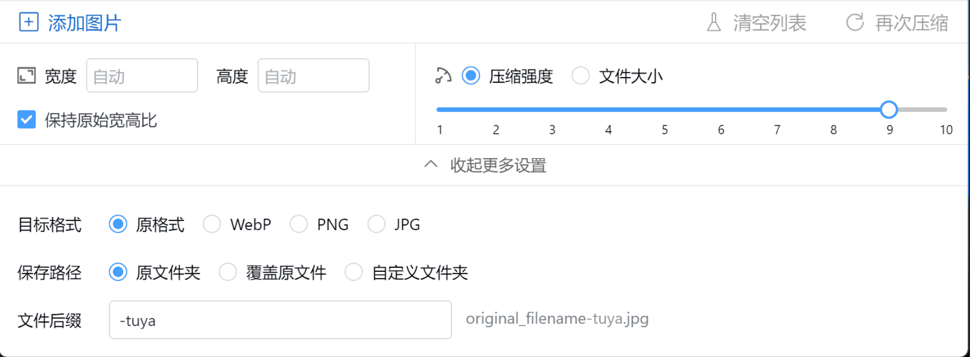Click the compression curve icon beside 压缩强度
Image resolution: width=970 pixels, height=357 pixels.
pyautogui.click(x=442, y=76)
